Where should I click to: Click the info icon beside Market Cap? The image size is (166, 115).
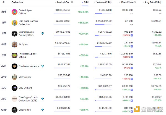pyautogui.click(x=72, y=2)
